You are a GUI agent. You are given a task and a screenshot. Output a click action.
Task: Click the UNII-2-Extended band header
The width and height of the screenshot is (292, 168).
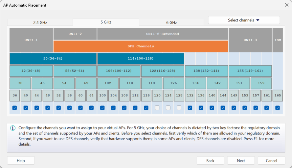click(163, 34)
